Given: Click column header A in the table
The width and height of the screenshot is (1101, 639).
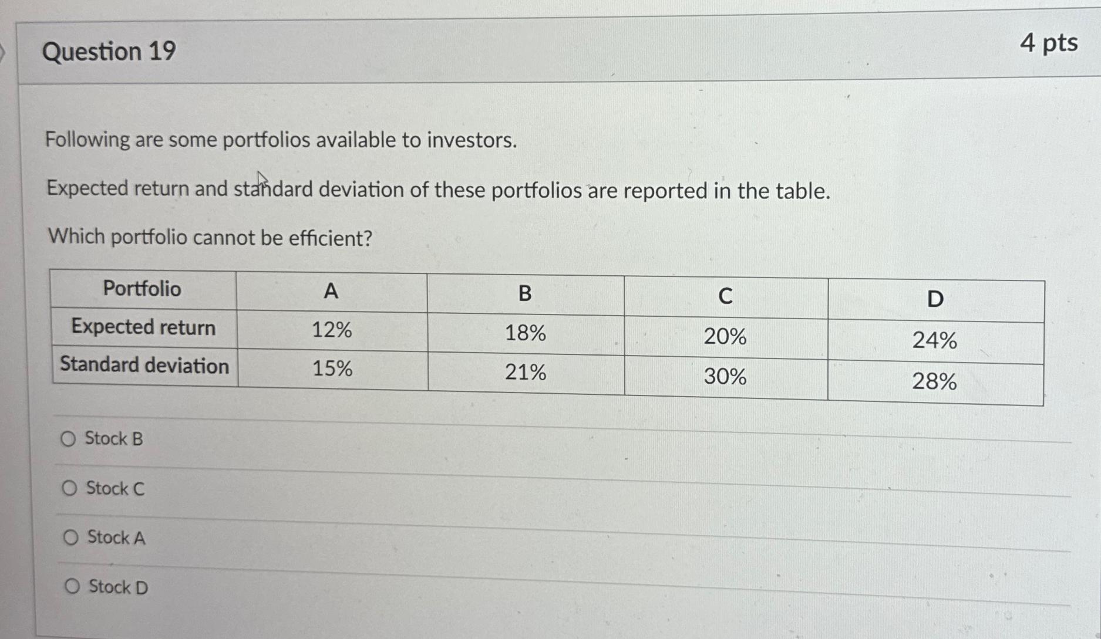Looking at the screenshot, I should click(332, 291).
